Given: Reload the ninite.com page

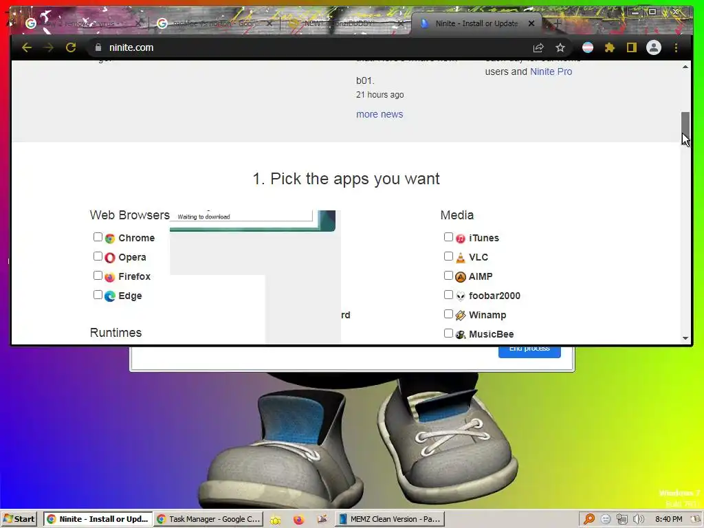Looking at the screenshot, I should (71, 47).
